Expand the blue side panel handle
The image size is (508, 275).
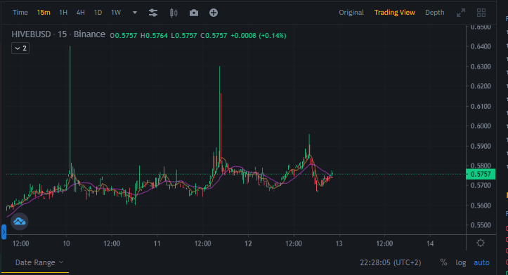(4, 232)
